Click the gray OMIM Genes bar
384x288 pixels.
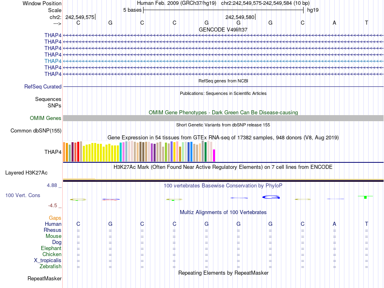(224, 118)
